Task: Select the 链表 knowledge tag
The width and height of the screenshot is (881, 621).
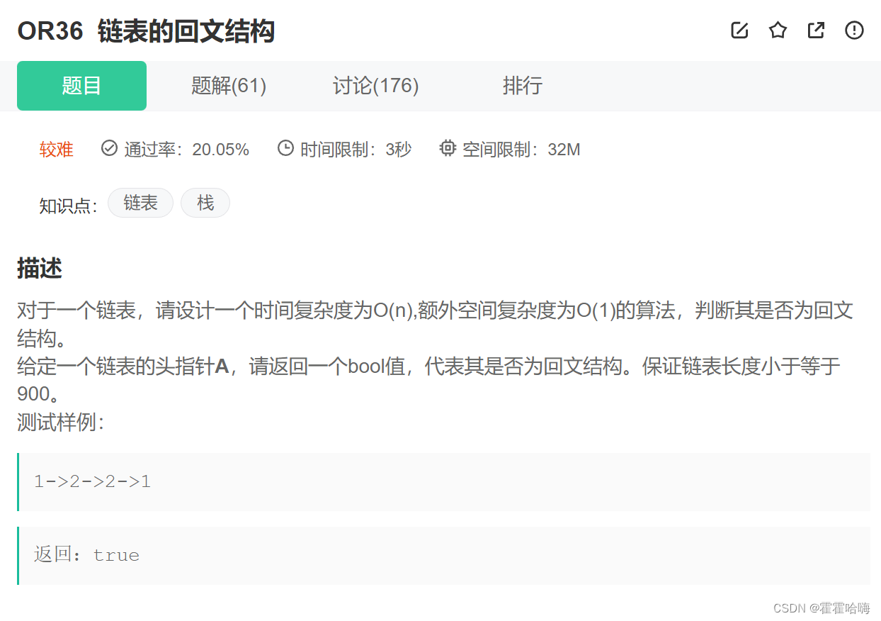Action: pyautogui.click(x=140, y=203)
